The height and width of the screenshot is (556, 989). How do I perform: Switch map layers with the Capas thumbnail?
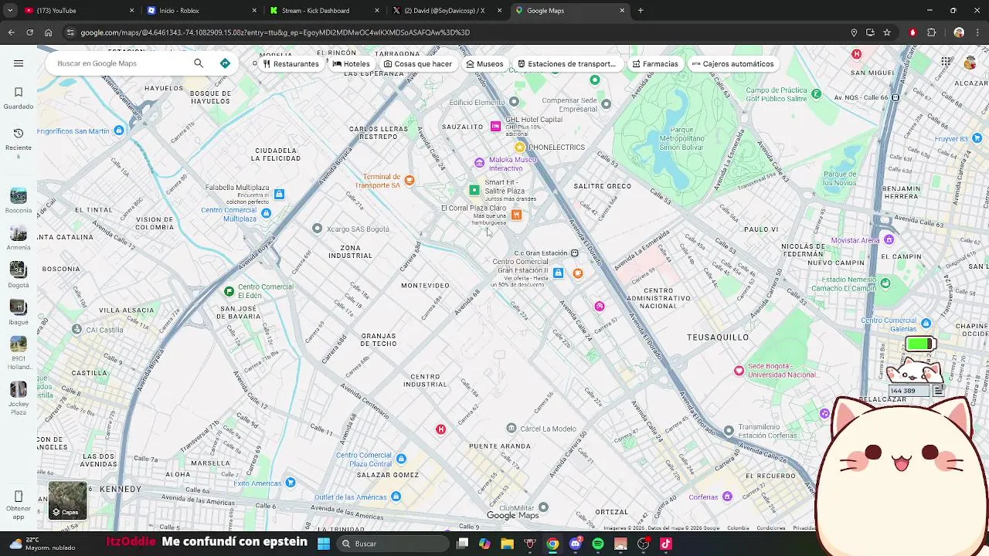point(67,500)
